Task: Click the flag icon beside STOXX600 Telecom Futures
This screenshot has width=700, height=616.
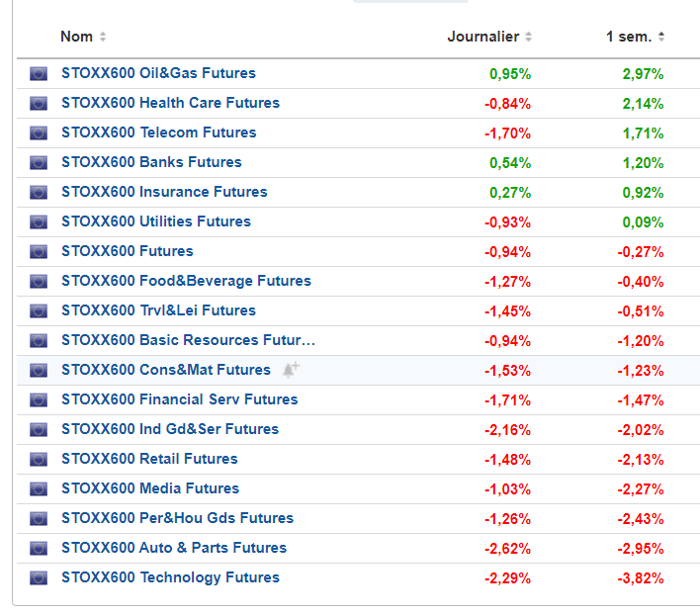Action: point(39,132)
